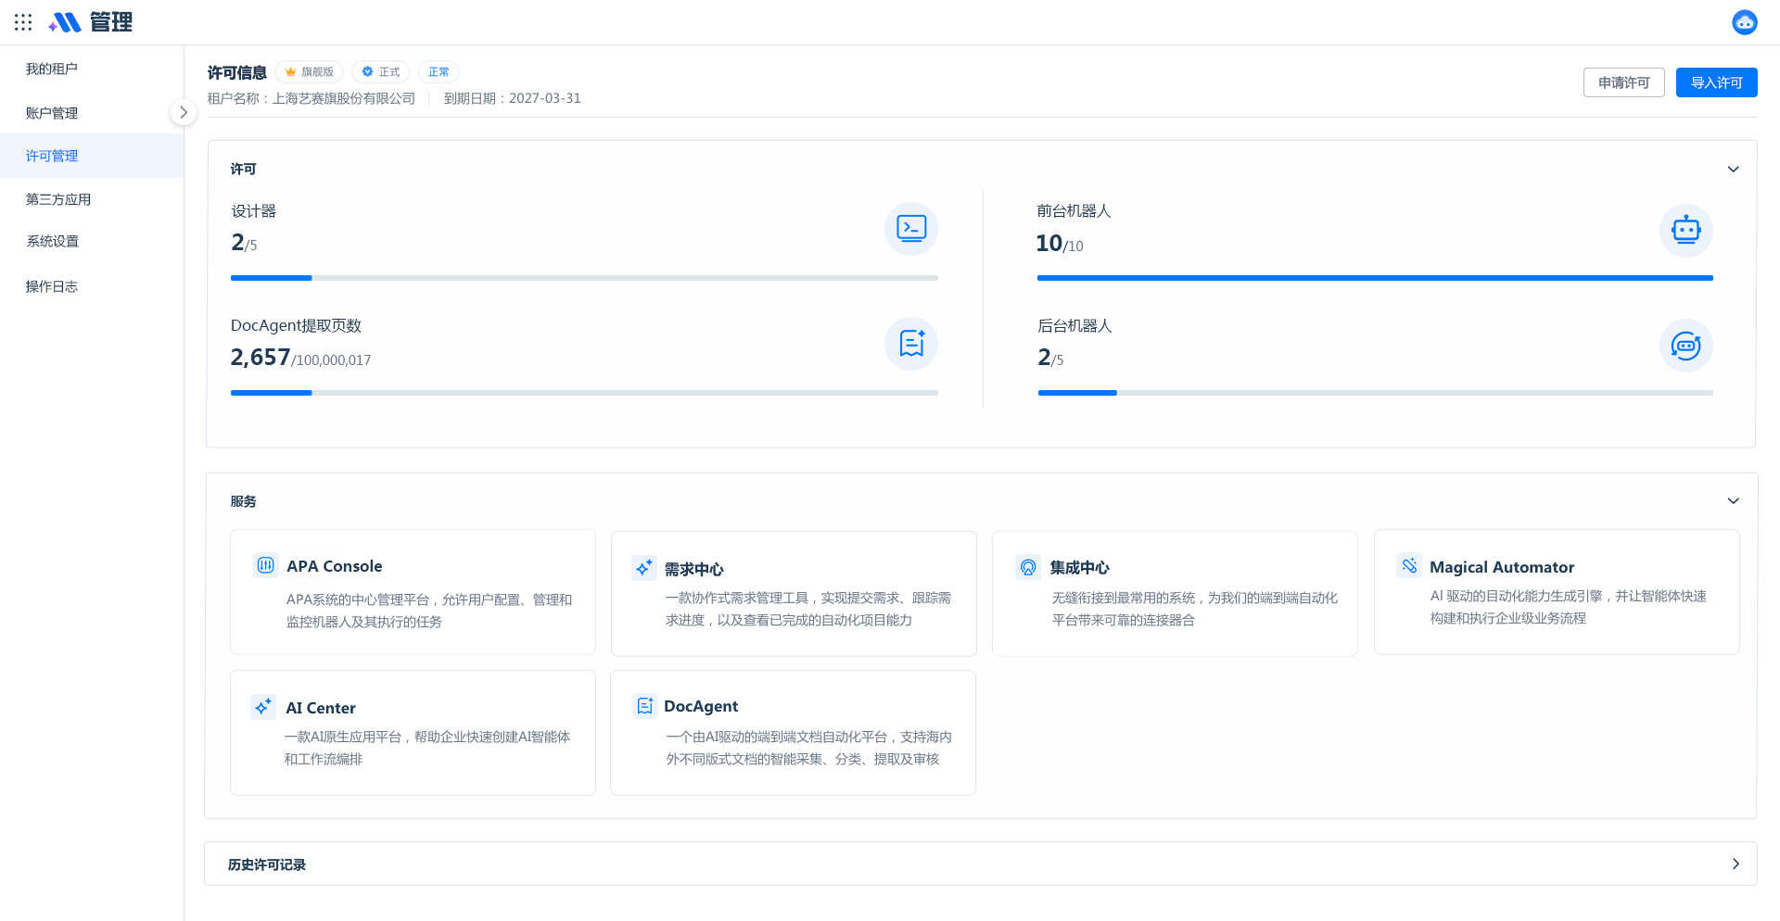Open the Magical Automator service title

tap(1502, 567)
